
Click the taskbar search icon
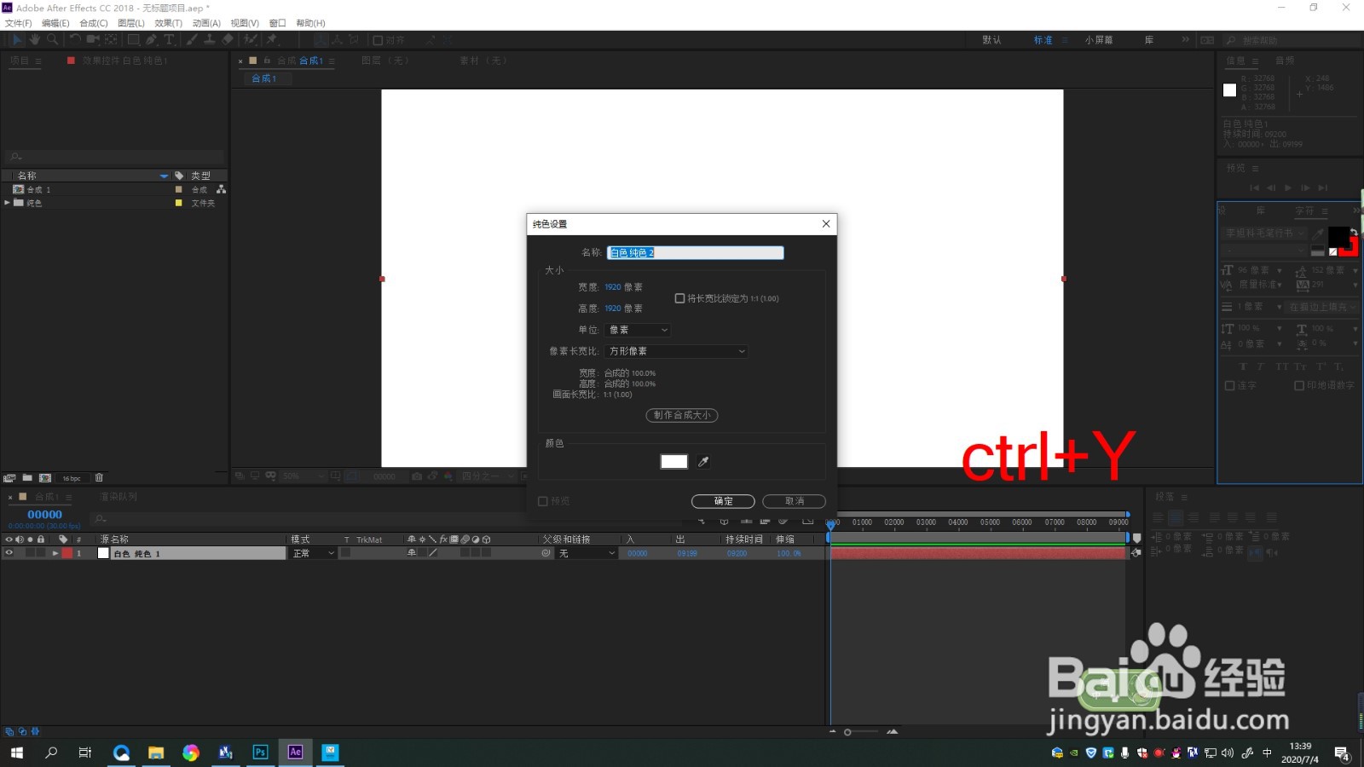(x=51, y=753)
